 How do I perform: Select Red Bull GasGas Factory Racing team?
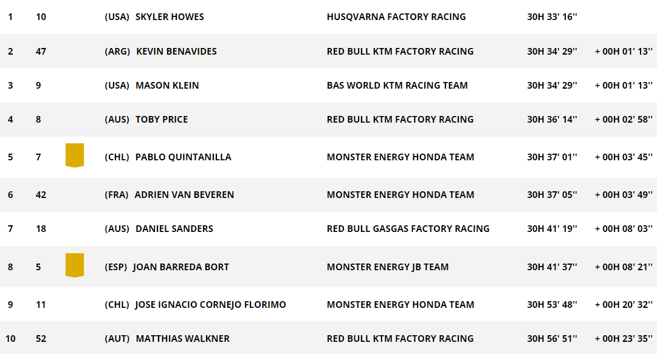[x=408, y=228]
